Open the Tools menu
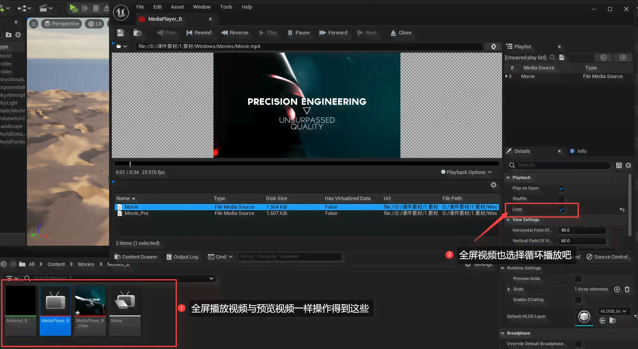This screenshot has height=349, width=638. coord(226,7)
